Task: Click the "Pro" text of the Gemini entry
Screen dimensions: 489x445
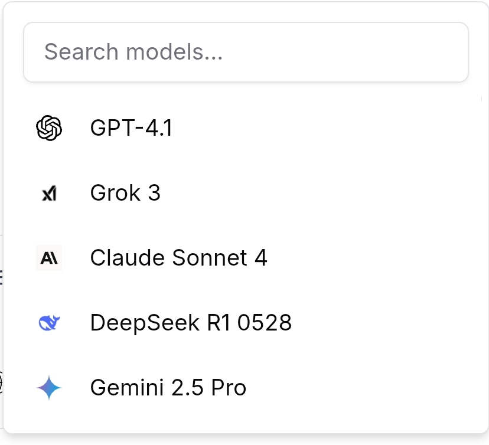Action: pyautogui.click(x=229, y=388)
